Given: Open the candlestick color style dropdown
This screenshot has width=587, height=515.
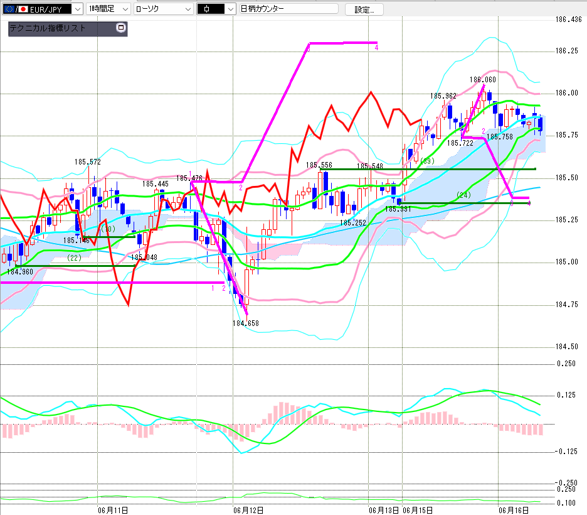Looking at the screenshot, I should (x=231, y=9).
